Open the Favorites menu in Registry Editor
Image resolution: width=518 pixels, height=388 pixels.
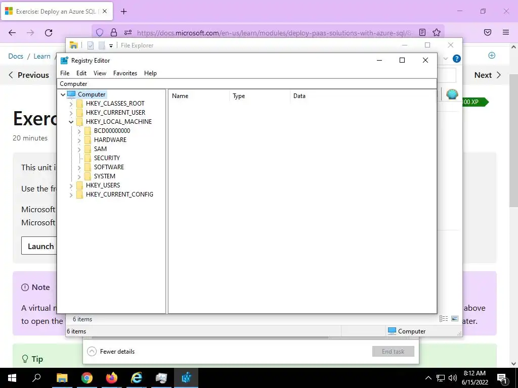pyautogui.click(x=125, y=73)
